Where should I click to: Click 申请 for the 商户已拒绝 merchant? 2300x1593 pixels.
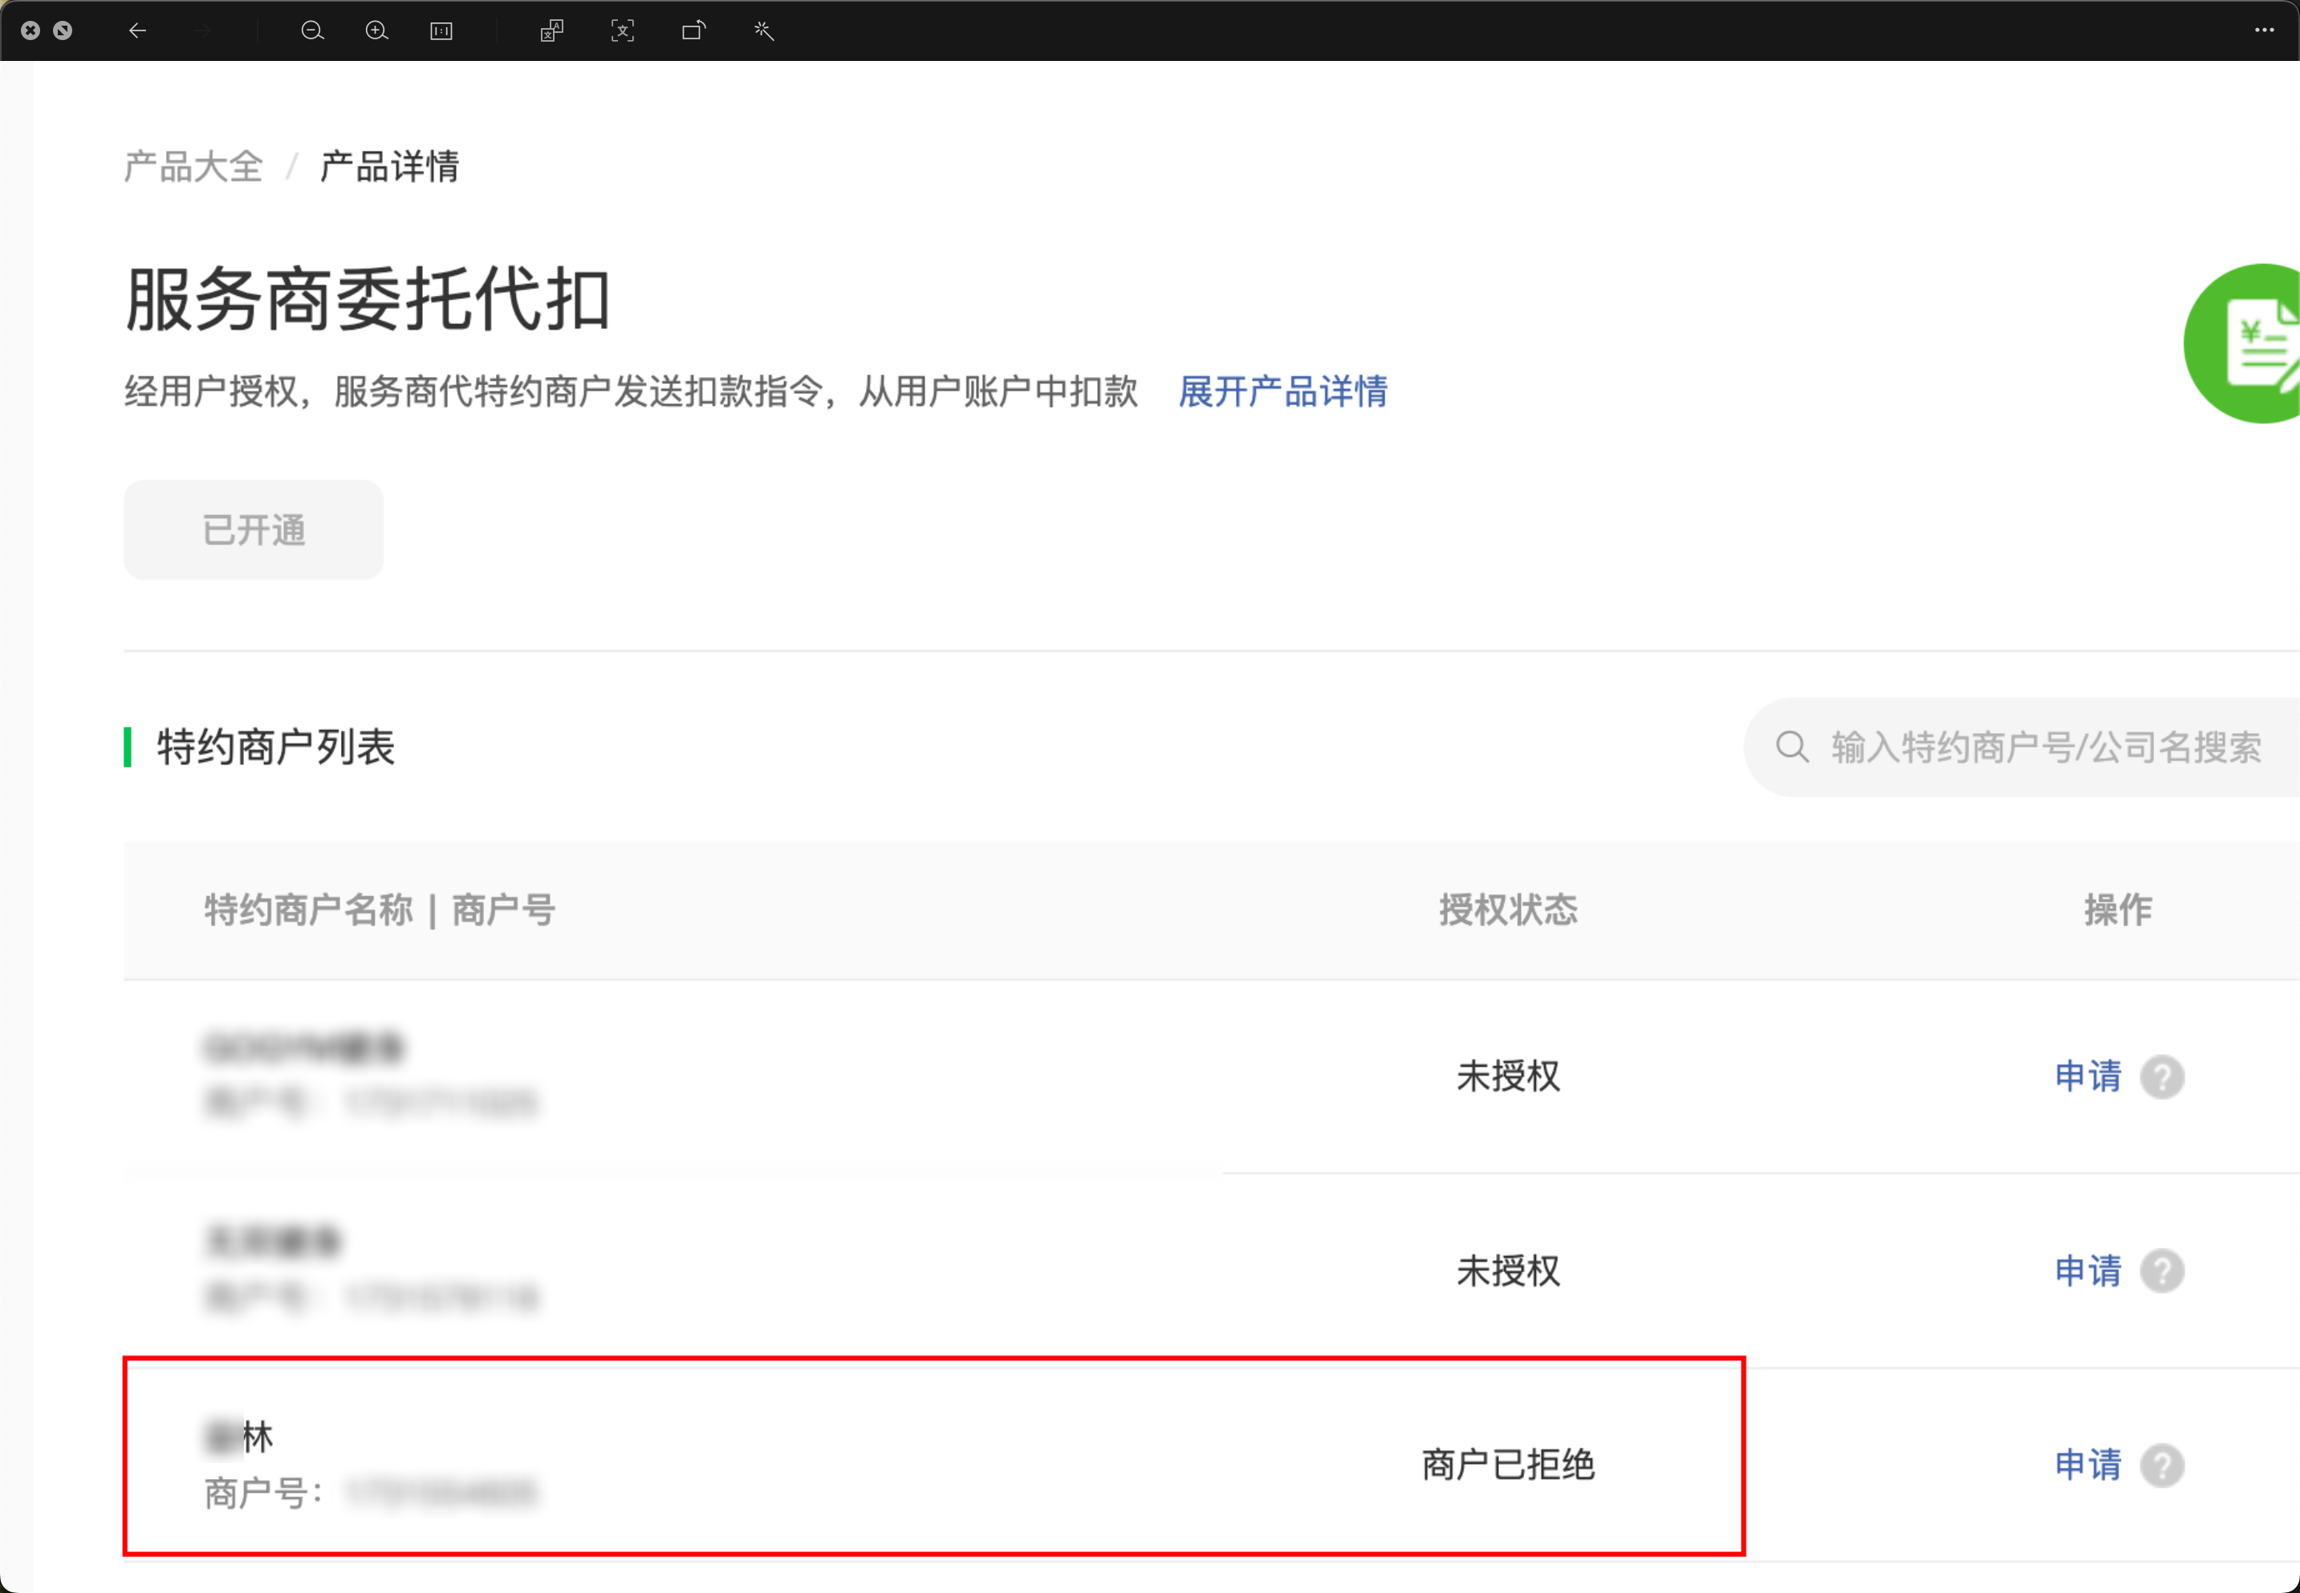coord(2087,1464)
